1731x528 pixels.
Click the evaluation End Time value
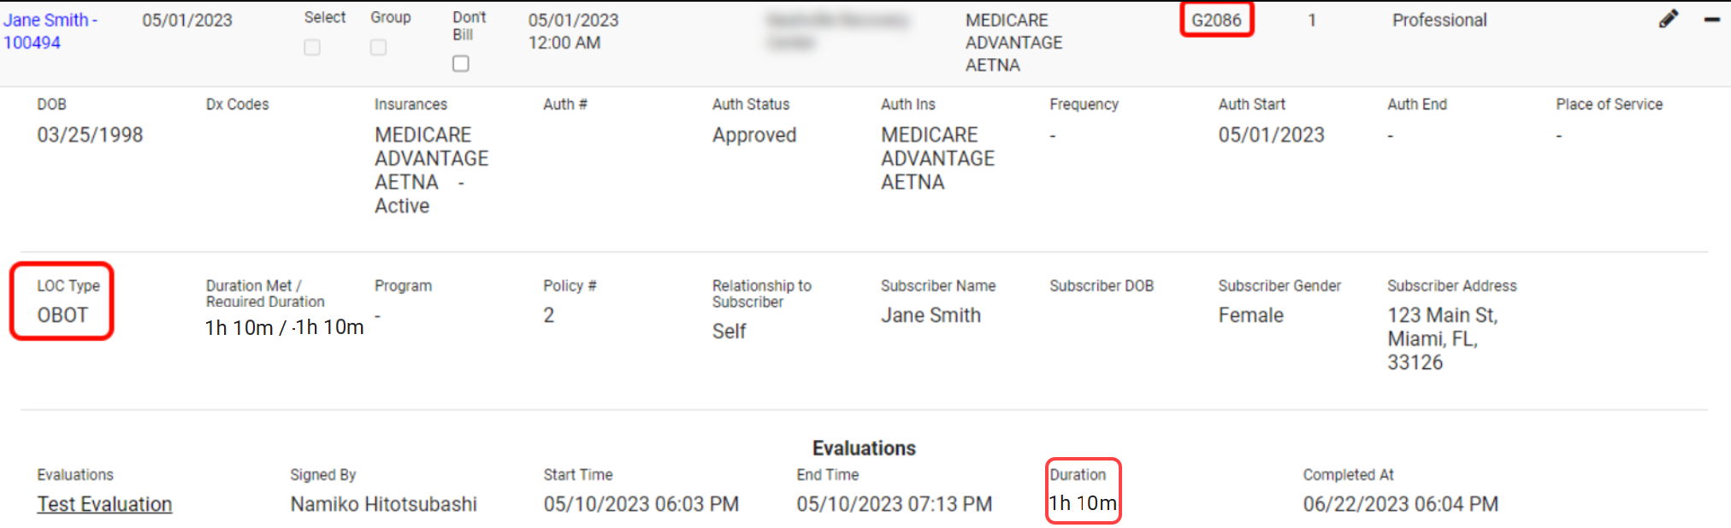click(894, 504)
